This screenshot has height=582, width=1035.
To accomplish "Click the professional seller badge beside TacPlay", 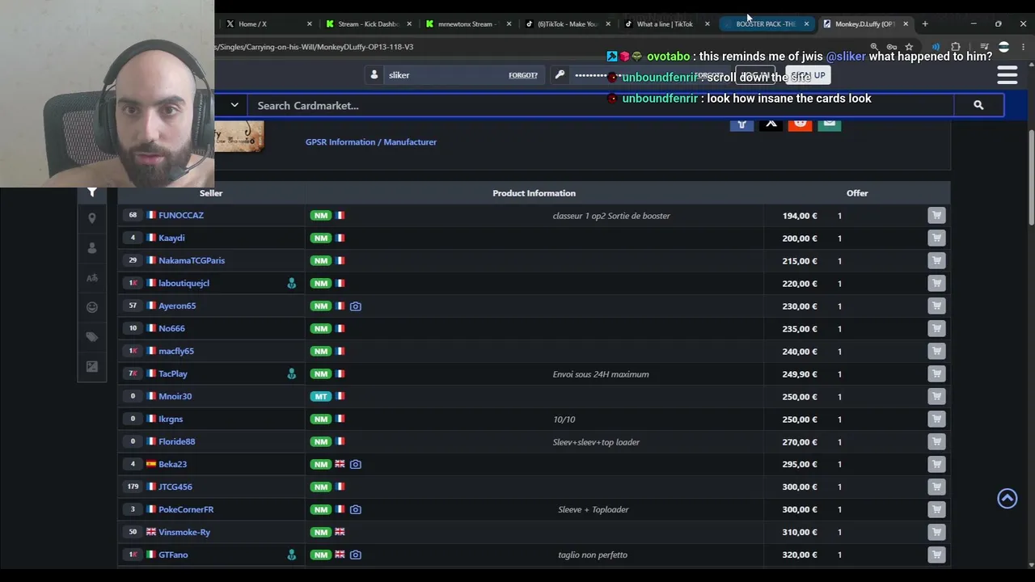I will pyautogui.click(x=291, y=373).
